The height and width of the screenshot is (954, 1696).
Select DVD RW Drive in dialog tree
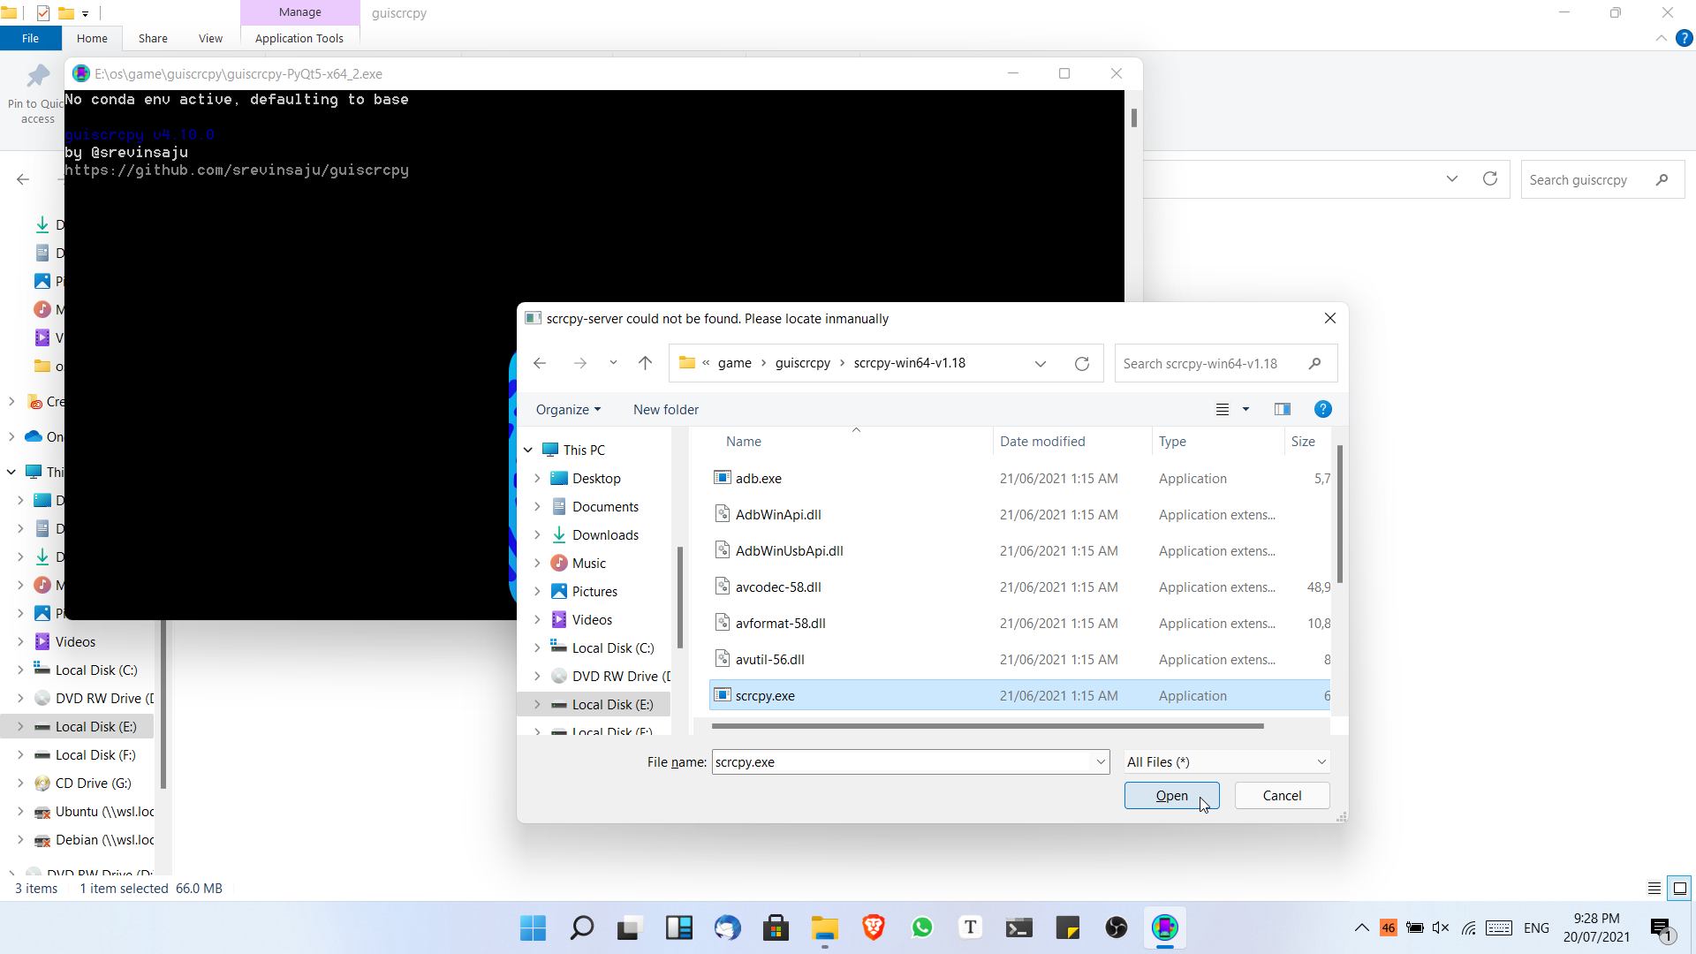[x=621, y=676]
